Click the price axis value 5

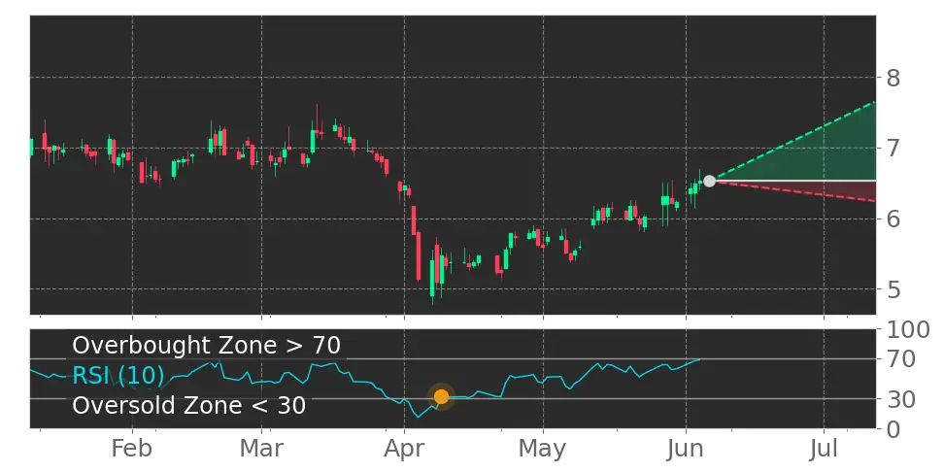(x=893, y=289)
